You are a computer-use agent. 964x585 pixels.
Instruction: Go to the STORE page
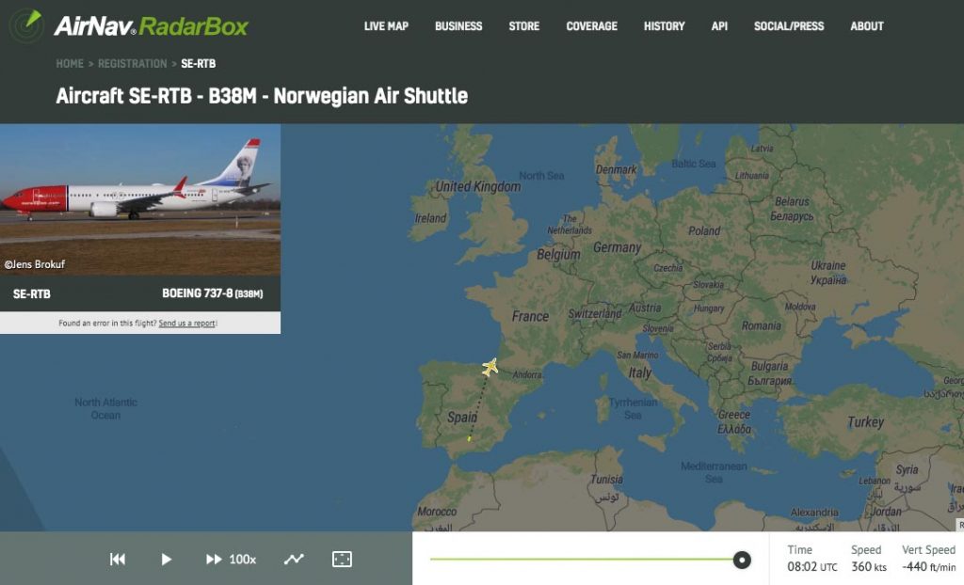[x=523, y=25]
